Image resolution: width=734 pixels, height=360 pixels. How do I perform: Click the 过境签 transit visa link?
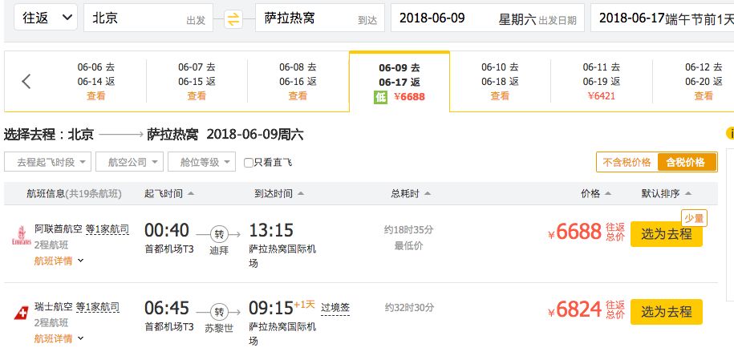(335, 308)
